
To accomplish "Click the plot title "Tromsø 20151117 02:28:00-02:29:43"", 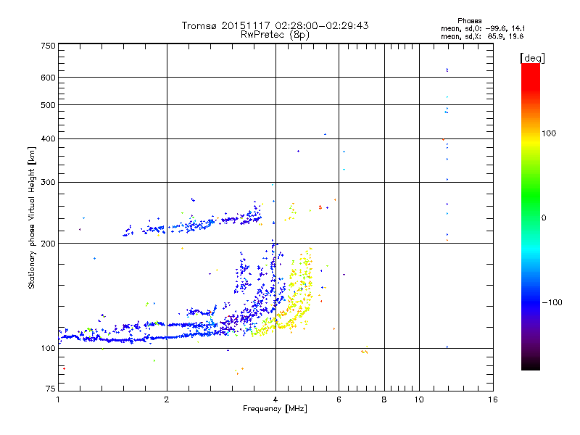I will tap(275, 25).
